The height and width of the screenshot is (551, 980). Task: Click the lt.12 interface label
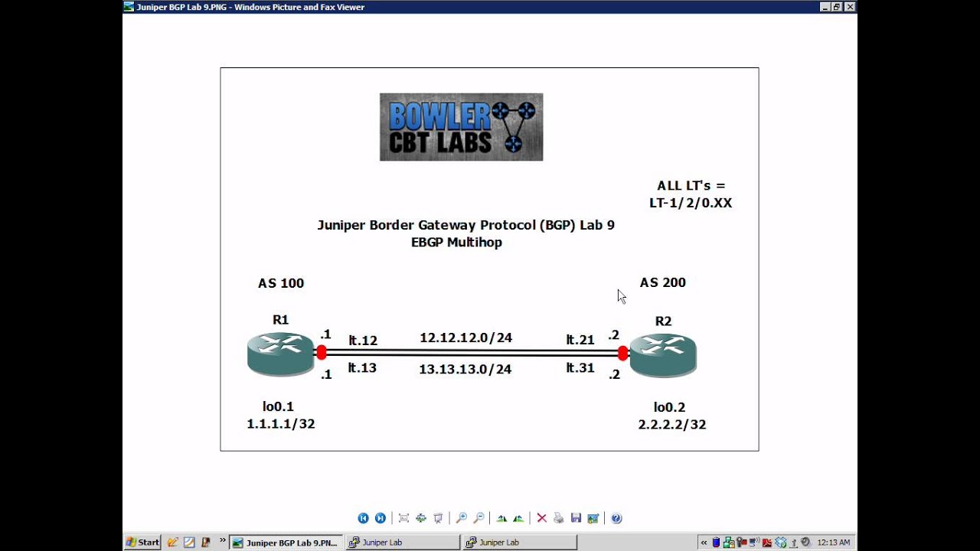[363, 341]
